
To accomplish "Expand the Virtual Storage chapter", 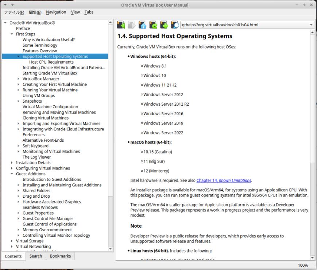I will point(12,241).
